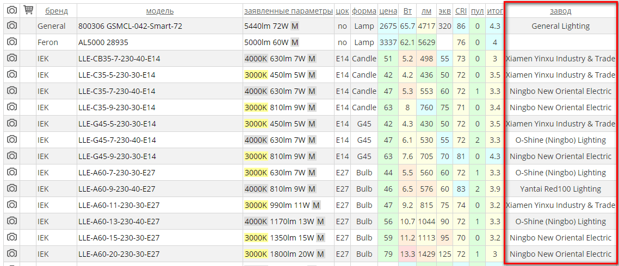Click watt value 65.7

408,27
